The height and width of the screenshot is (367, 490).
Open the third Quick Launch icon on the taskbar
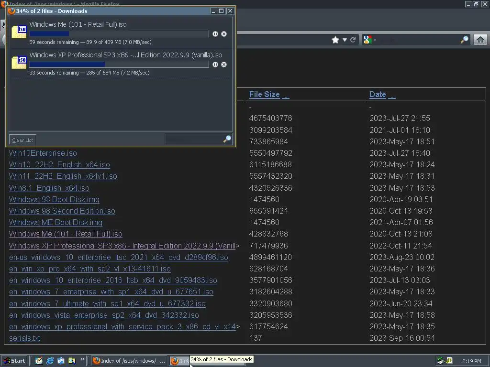(61, 361)
